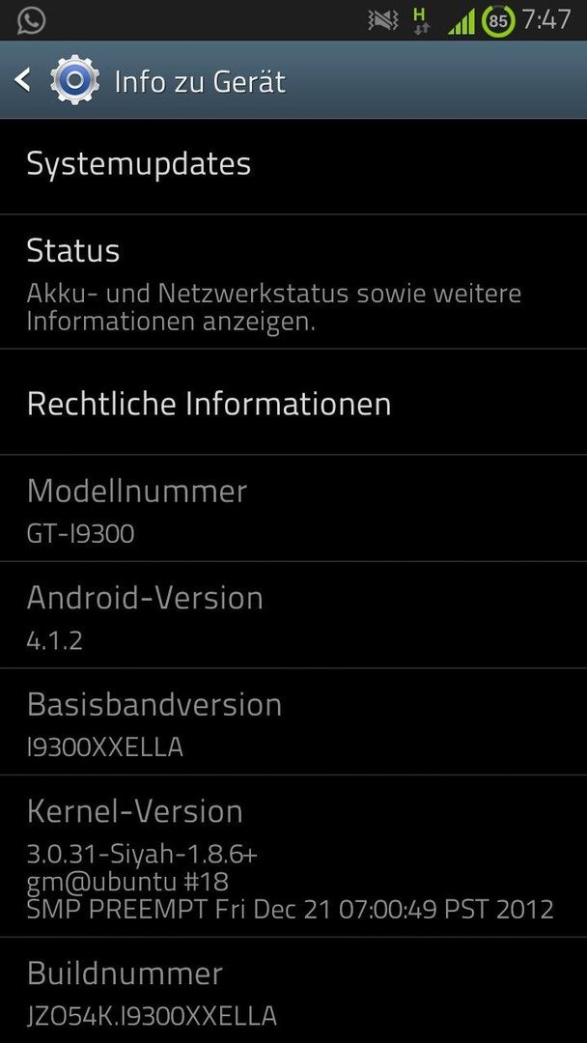This screenshot has height=1043, width=587.
Task: Open the Status entry
Action: point(293,282)
